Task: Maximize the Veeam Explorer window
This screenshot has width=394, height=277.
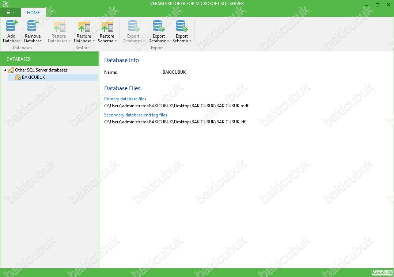Action: 378,5
